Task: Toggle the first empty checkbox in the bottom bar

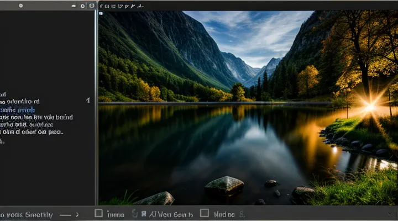Action: [x=99, y=213]
